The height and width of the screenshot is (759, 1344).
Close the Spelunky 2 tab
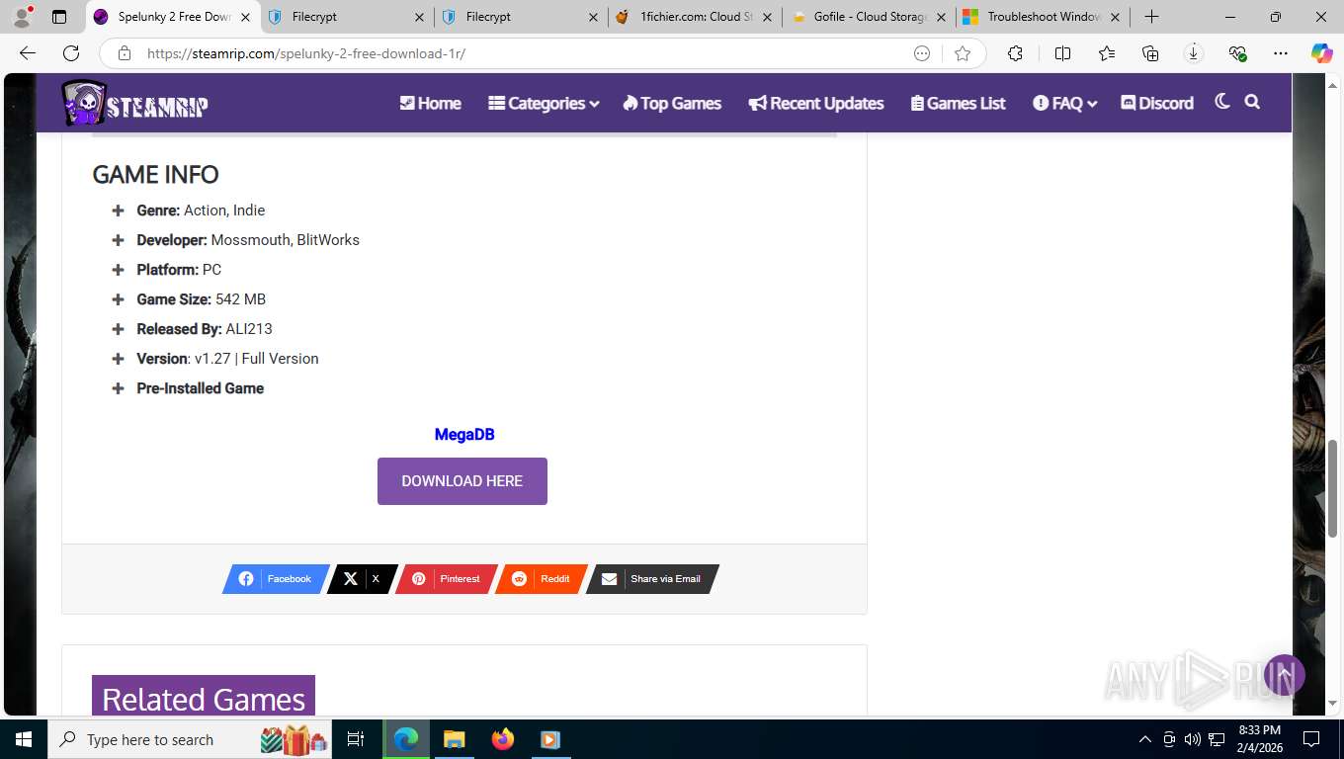click(246, 17)
